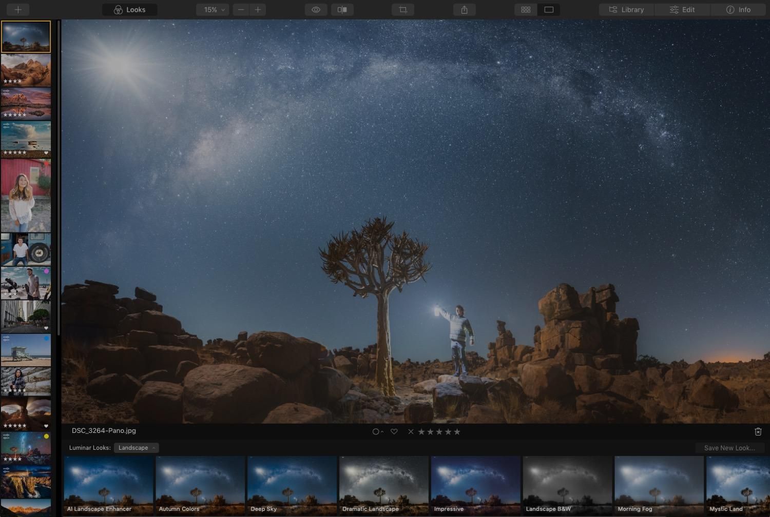The height and width of the screenshot is (517, 770).
Task: Open the zoom percentage dropdown
Action: 212,9
